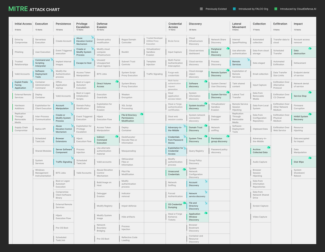Click the blue Introduced by FALCO Org swatch

(233, 9)
